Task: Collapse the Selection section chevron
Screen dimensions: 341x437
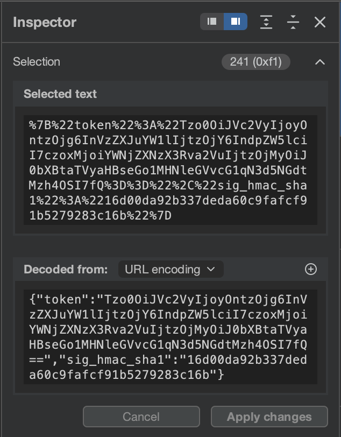Action: (x=320, y=62)
